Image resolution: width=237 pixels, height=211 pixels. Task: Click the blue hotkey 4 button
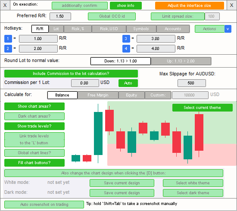click(126, 49)
